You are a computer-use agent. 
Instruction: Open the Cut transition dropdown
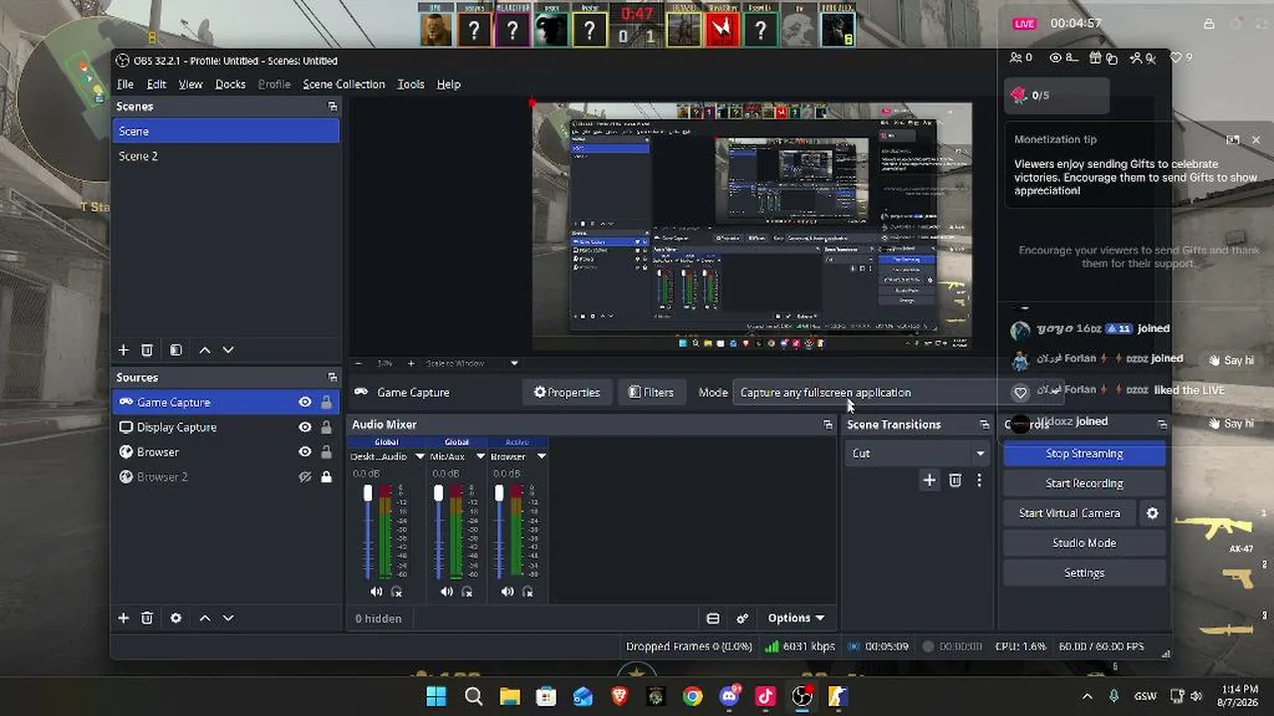(917, 453)
